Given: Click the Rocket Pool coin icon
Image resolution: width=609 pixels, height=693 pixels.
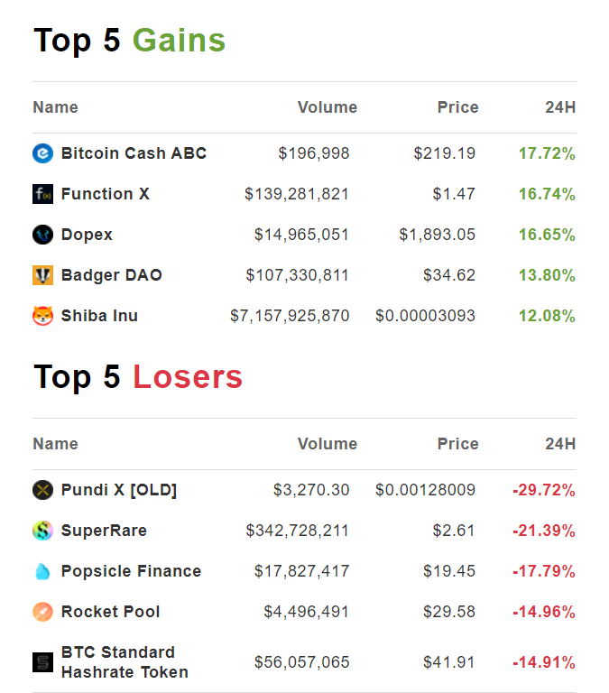Looking at the screenshot, I should (43, 612).
